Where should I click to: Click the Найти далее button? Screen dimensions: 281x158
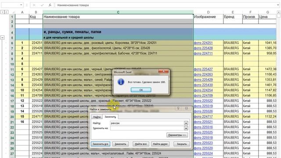160,144
